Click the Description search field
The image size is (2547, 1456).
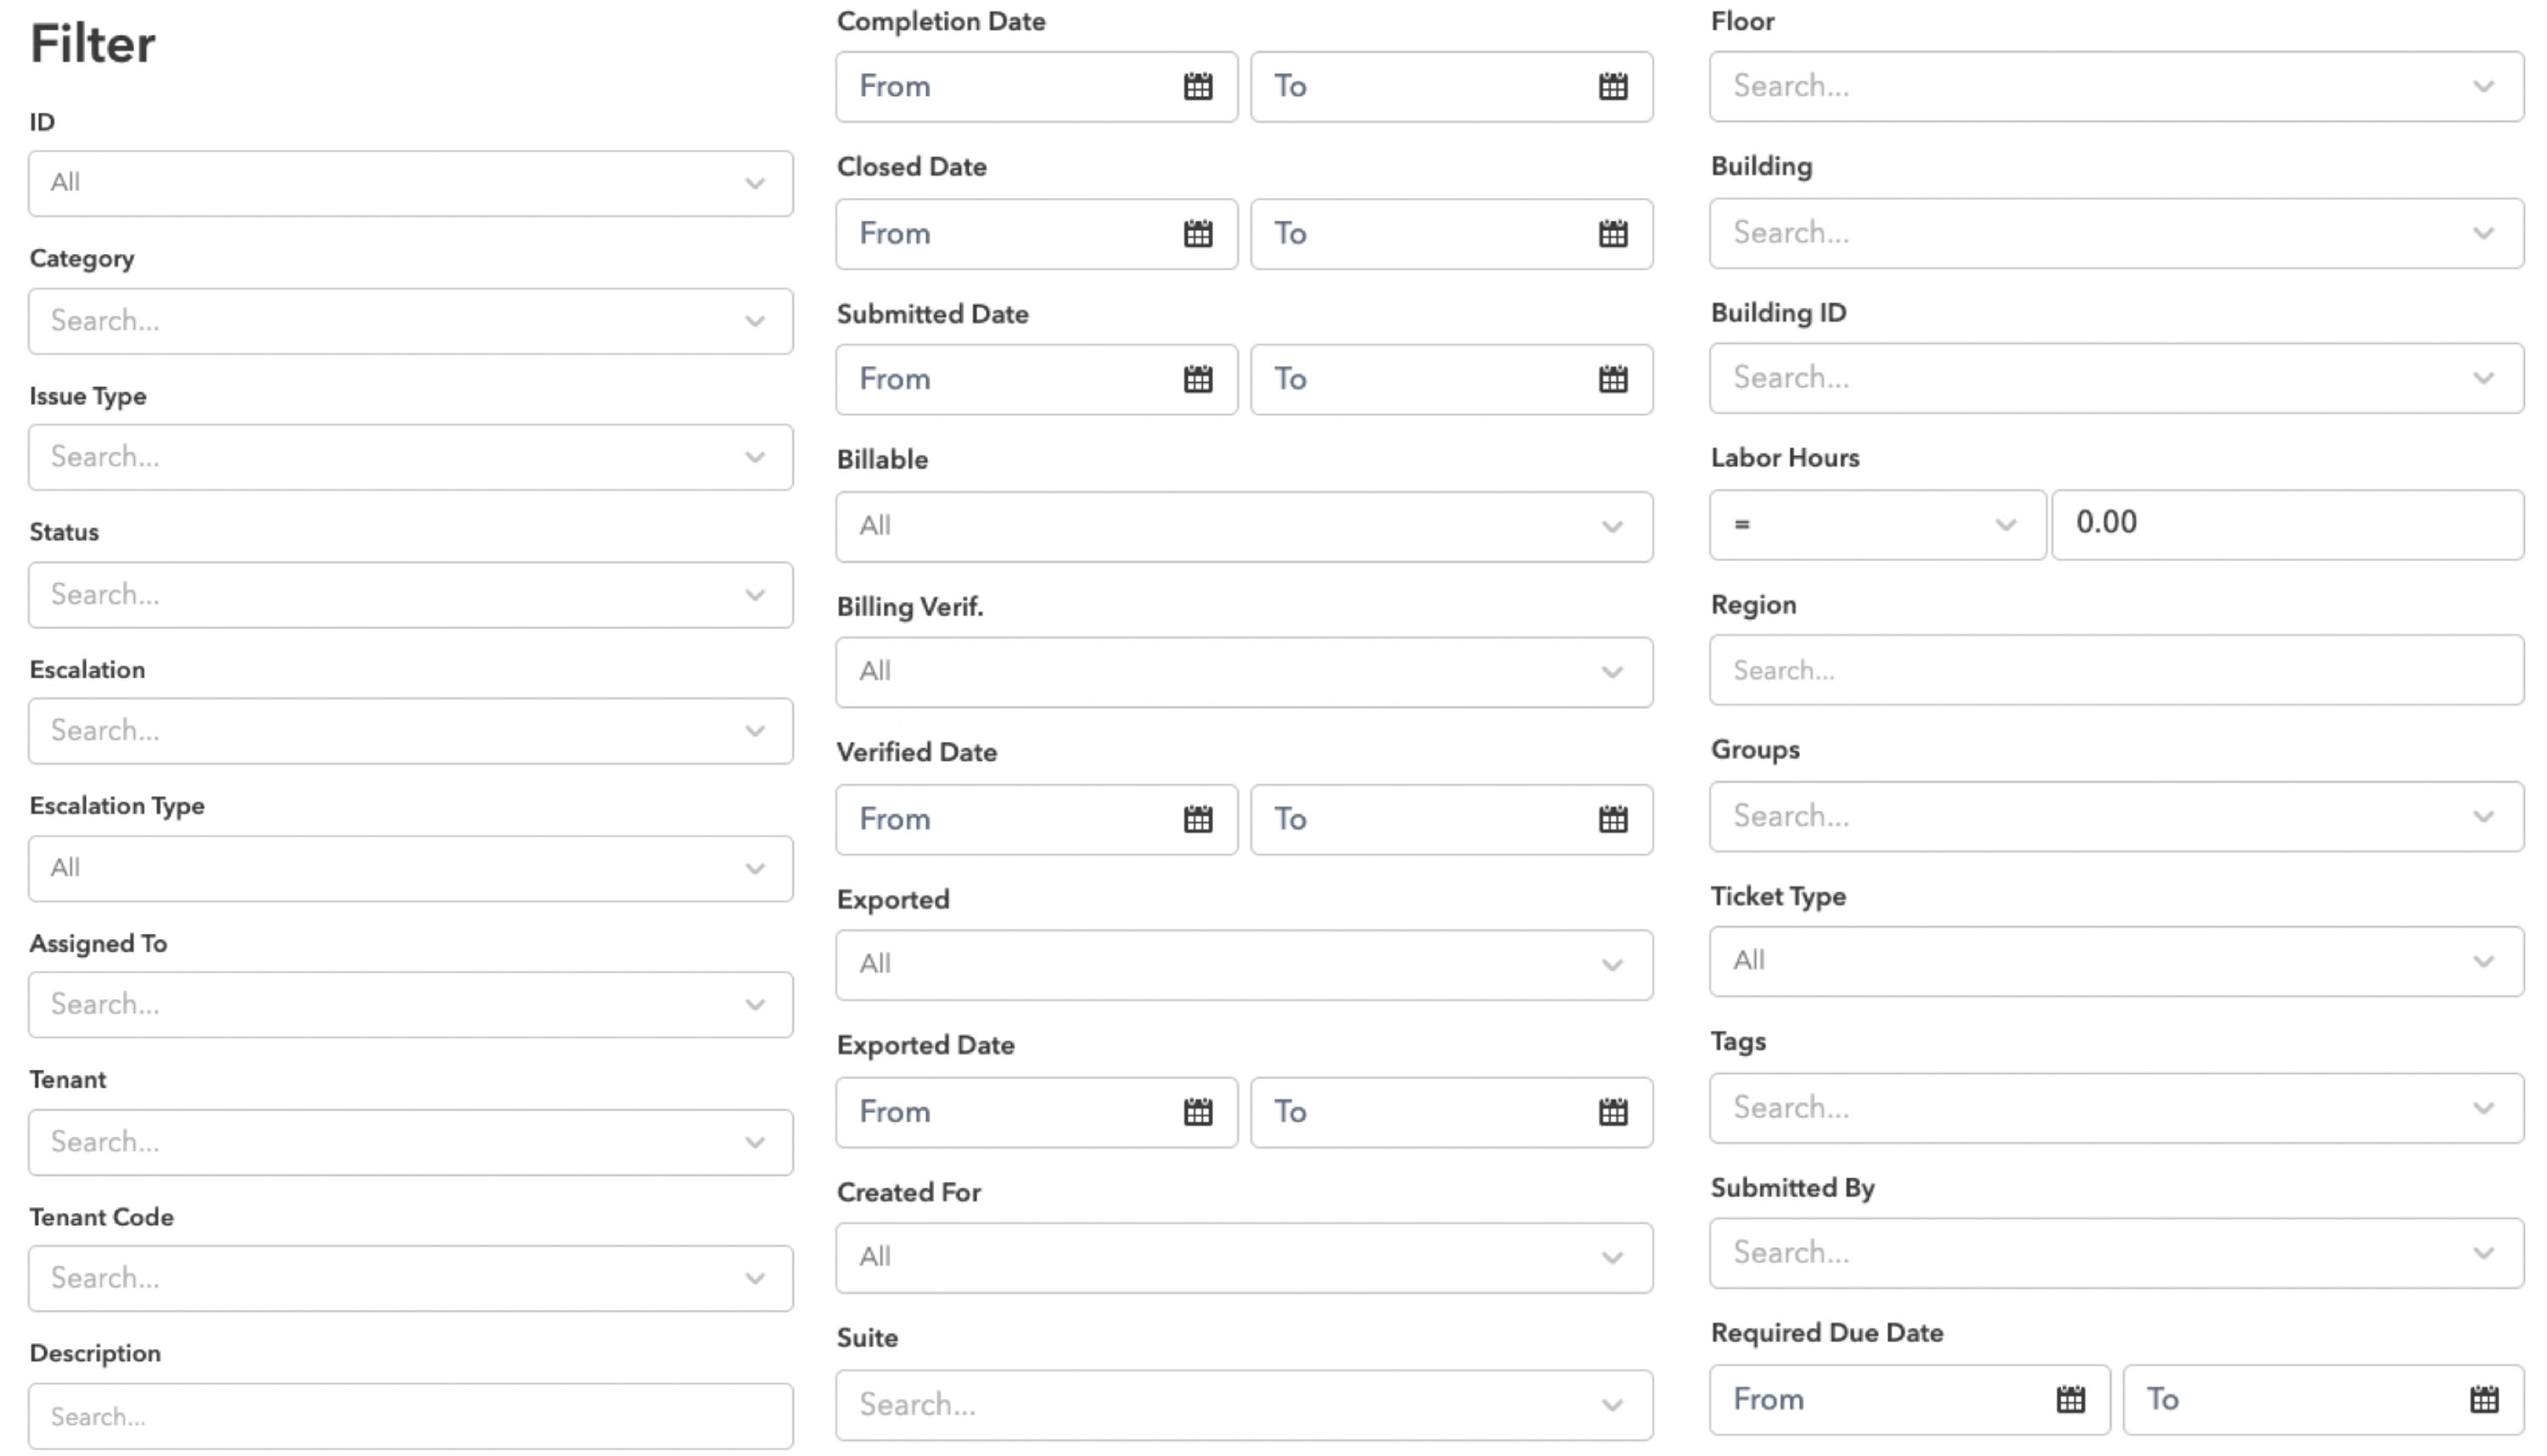(x=411, y=1416)
